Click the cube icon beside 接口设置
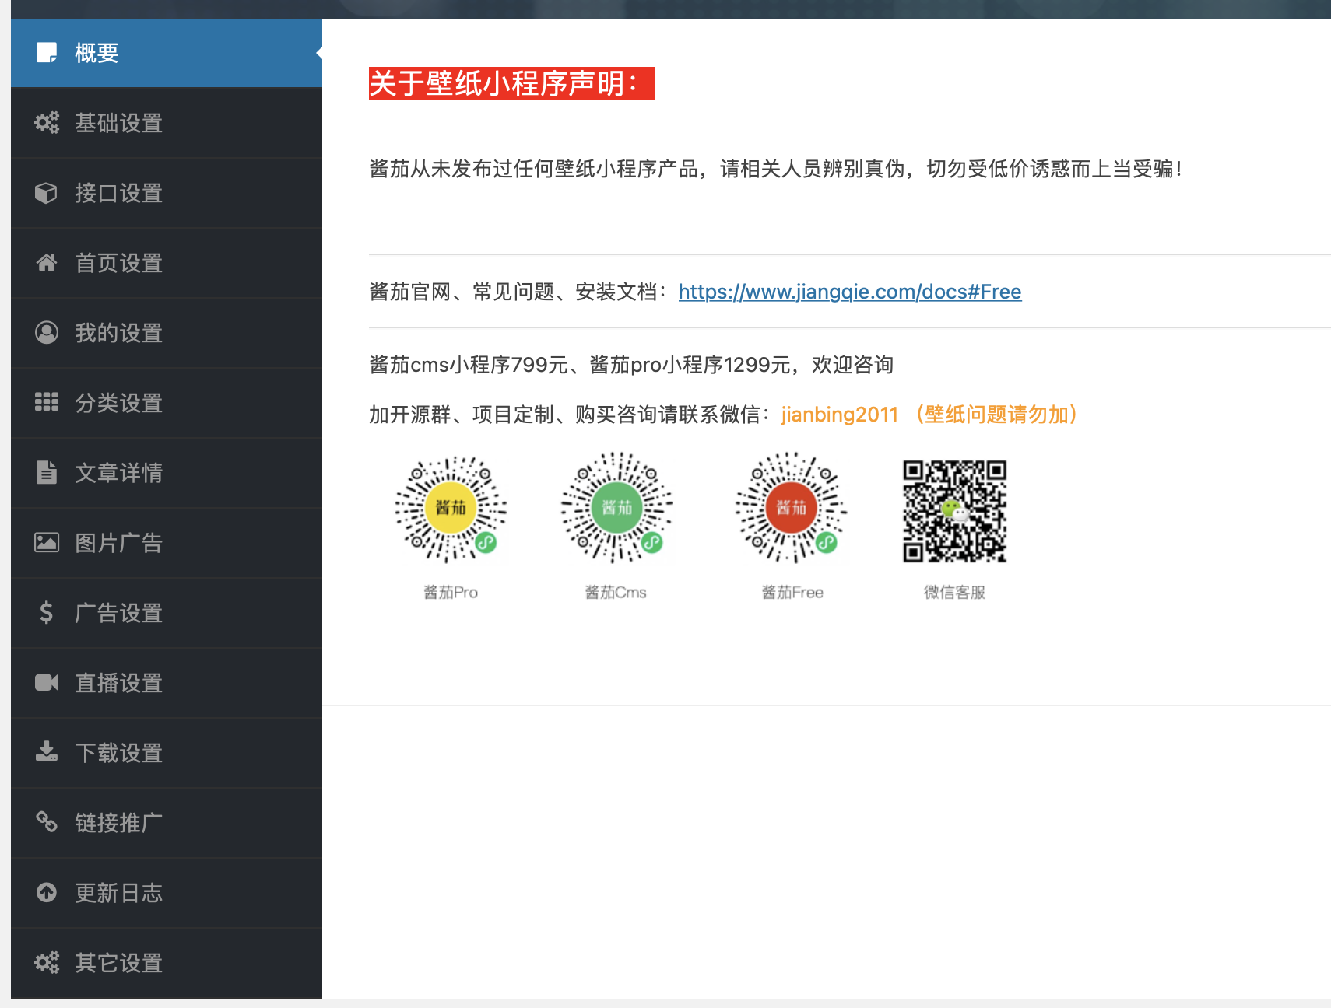This screenshot has height=1008, width=1331. pyautogui.click(x=47, y=193)
